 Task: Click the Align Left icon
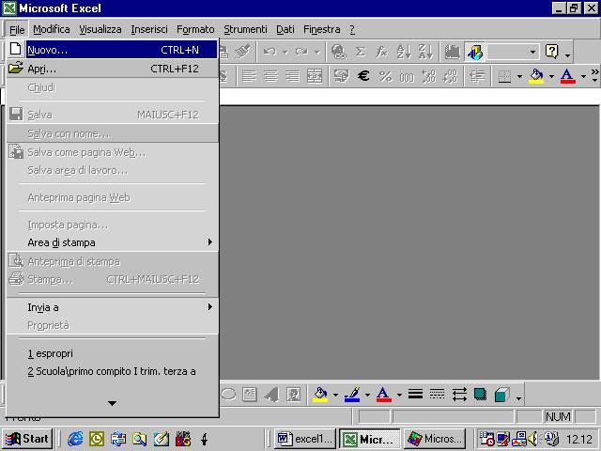click(x=249, y=76)
